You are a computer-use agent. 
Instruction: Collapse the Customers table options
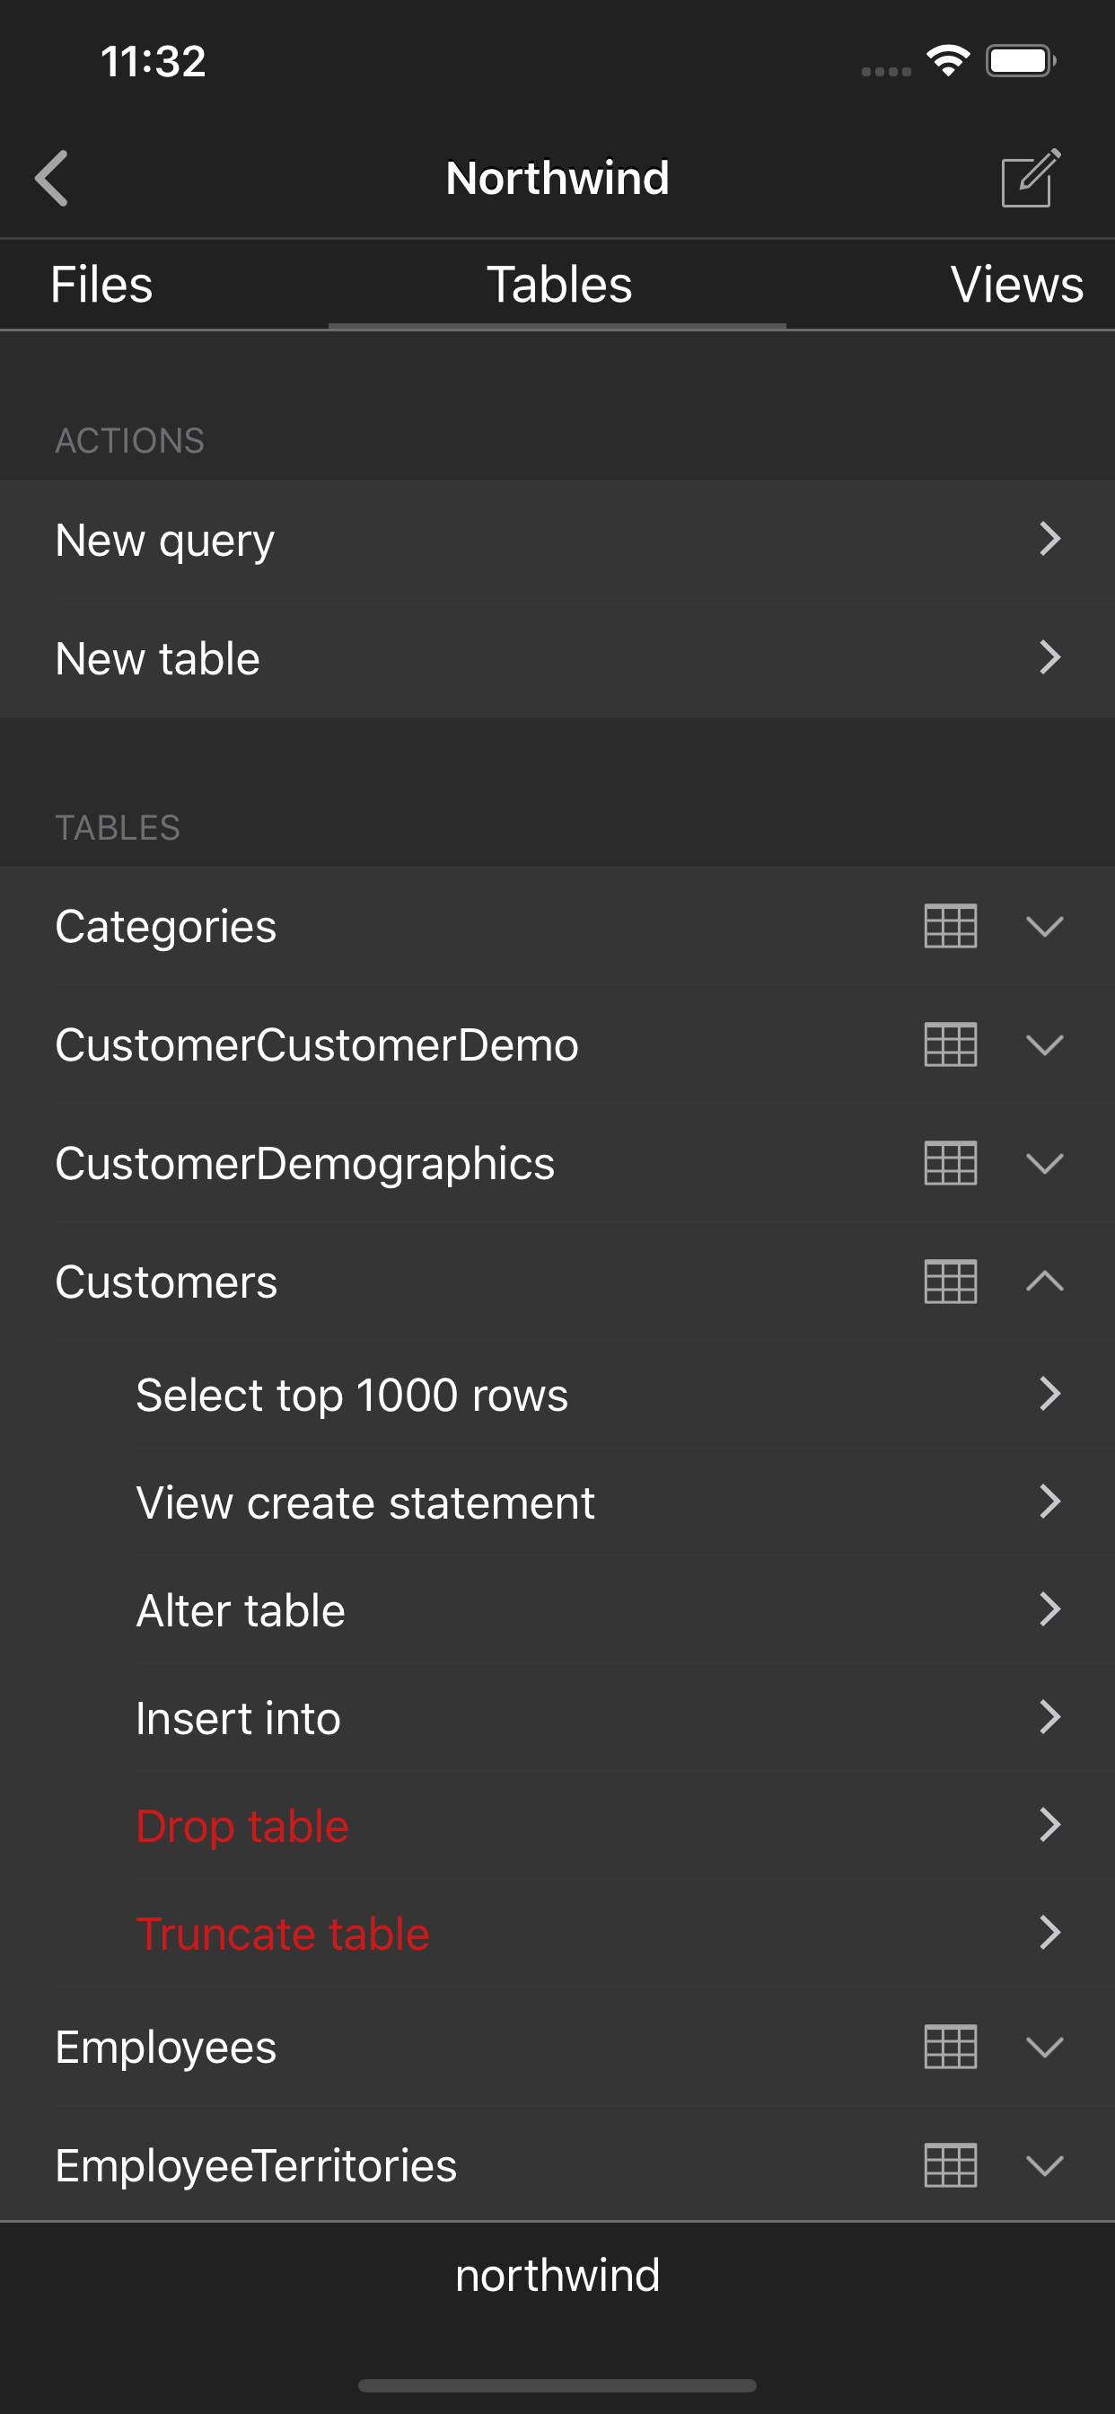1044,1281
